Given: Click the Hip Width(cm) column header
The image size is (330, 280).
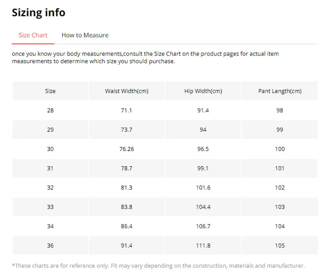Looking at the screenshot, I should click(x=203, y=91).
